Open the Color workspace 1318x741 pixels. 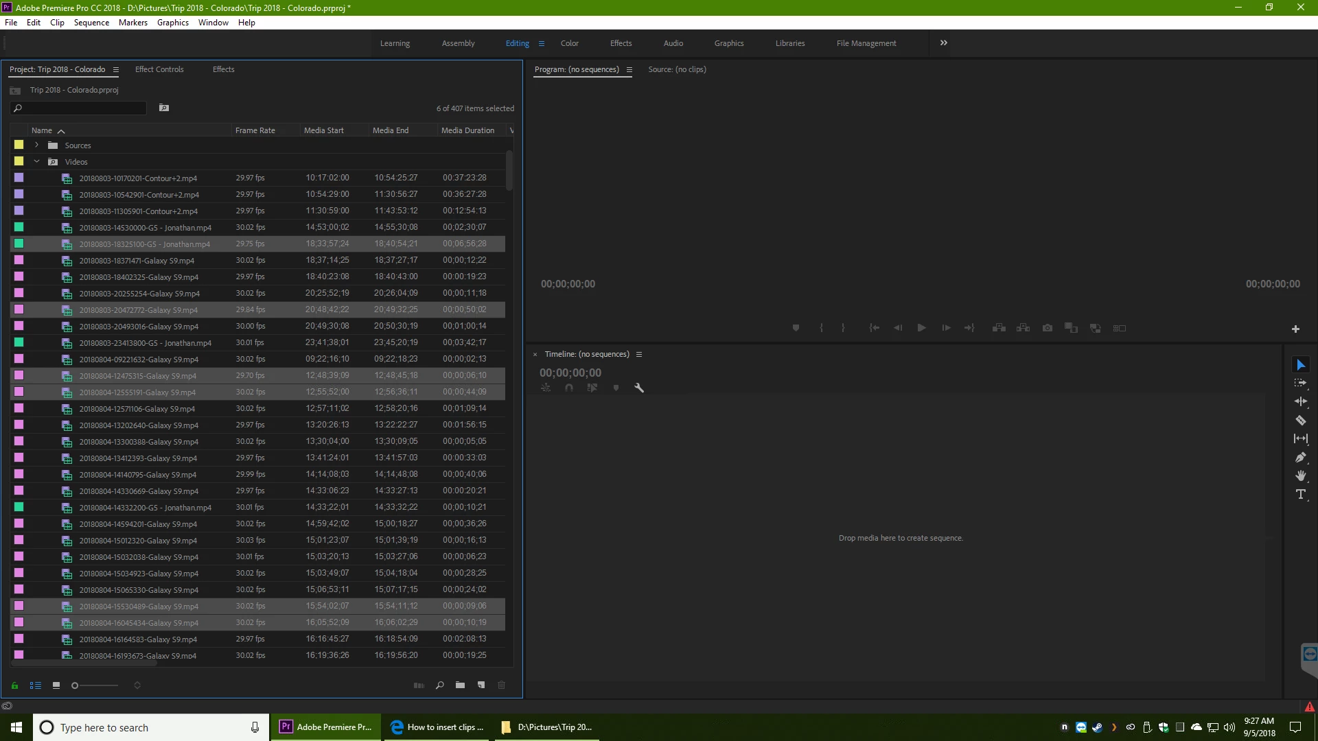click(569, 43)
